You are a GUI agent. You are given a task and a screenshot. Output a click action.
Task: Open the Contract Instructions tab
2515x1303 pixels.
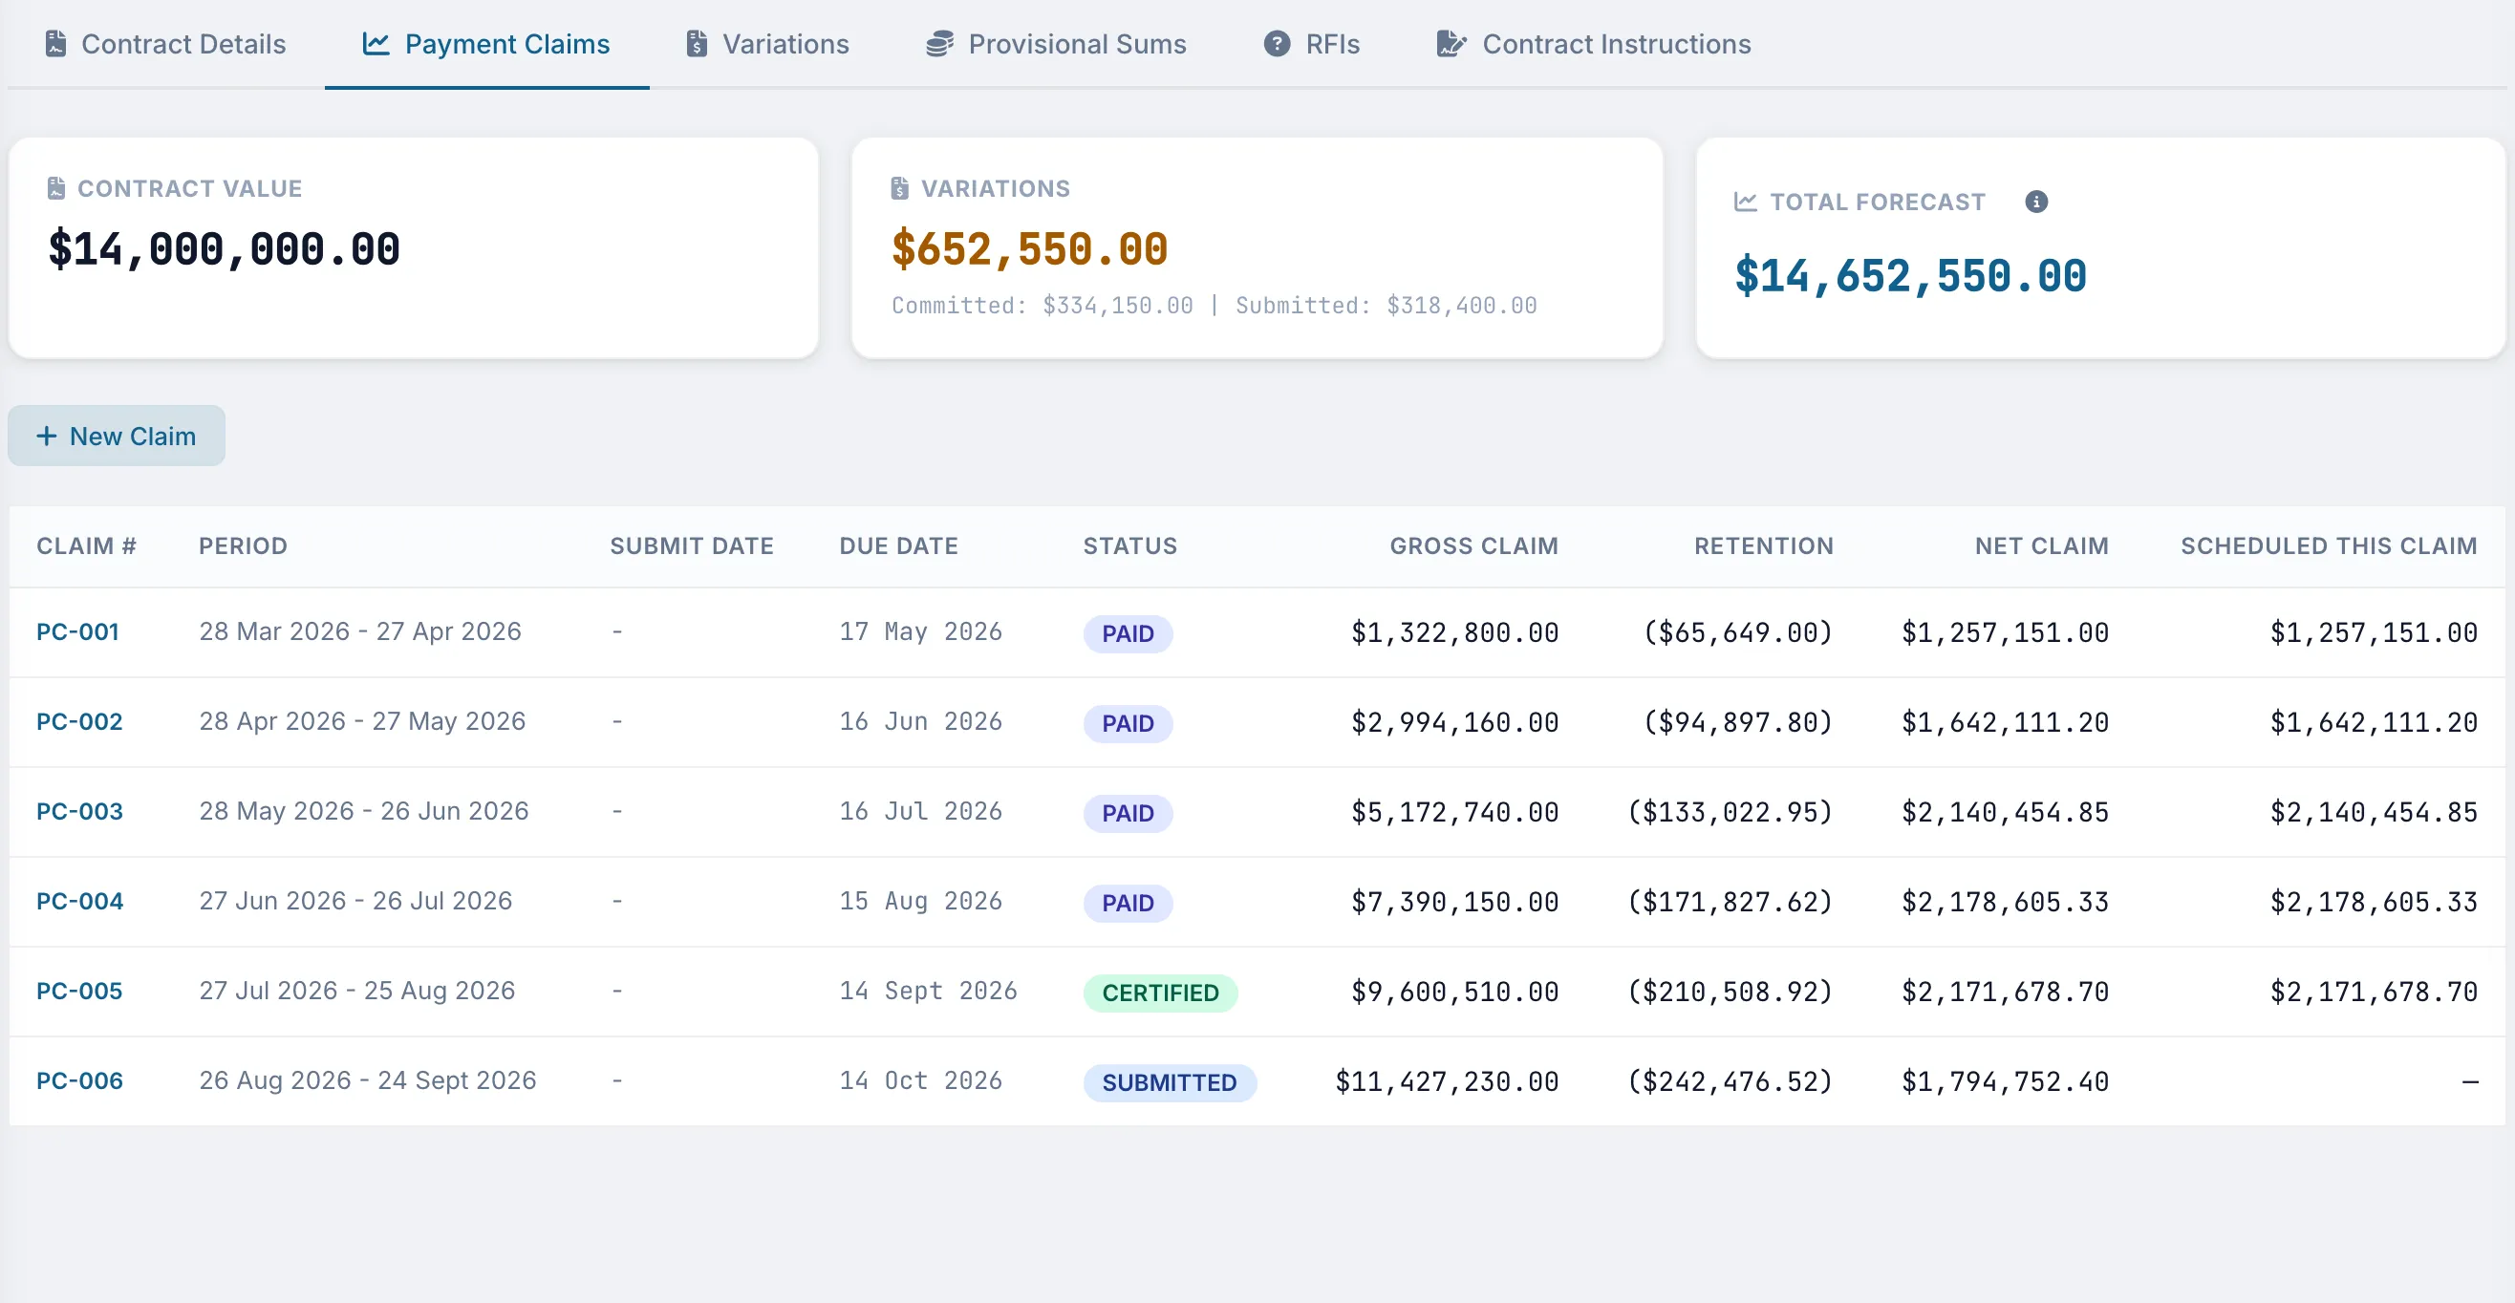1593,44
